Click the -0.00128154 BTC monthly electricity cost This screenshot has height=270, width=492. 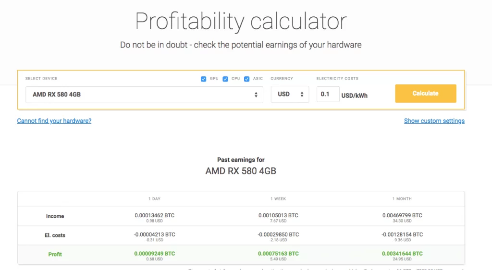pos(402,235)
